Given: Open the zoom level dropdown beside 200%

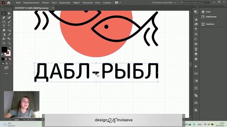Looking at the screenshot, I should [24, 120].
